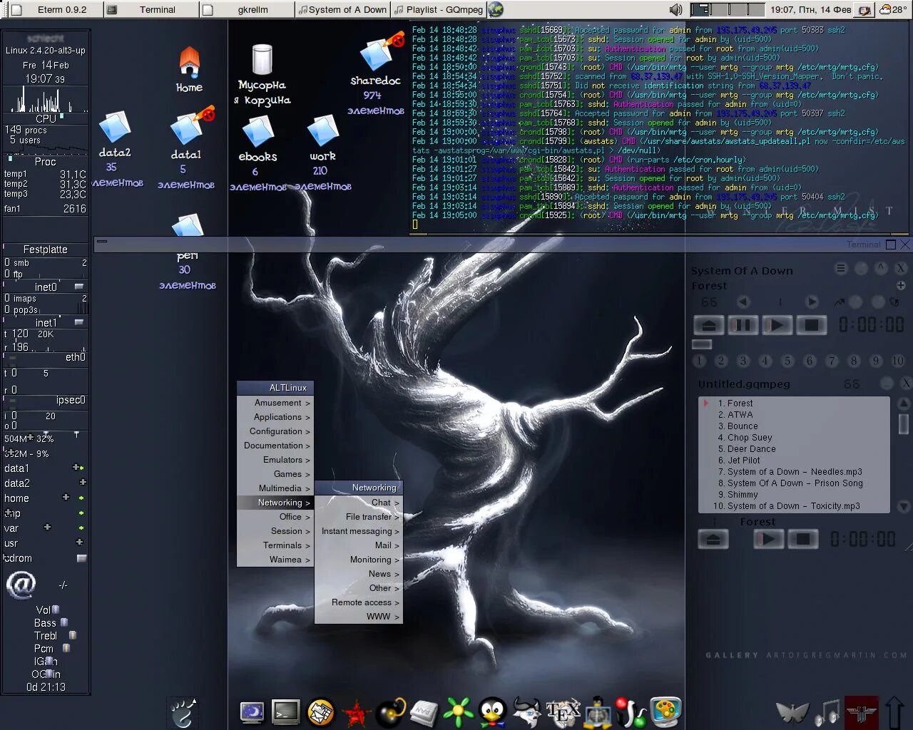
Task: Click the GQmpeg playlist scrollbar down arrow
Action: [904, 507]
